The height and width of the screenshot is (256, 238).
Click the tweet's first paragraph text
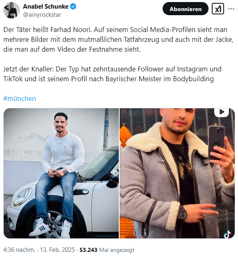click(x=118, y=39)
